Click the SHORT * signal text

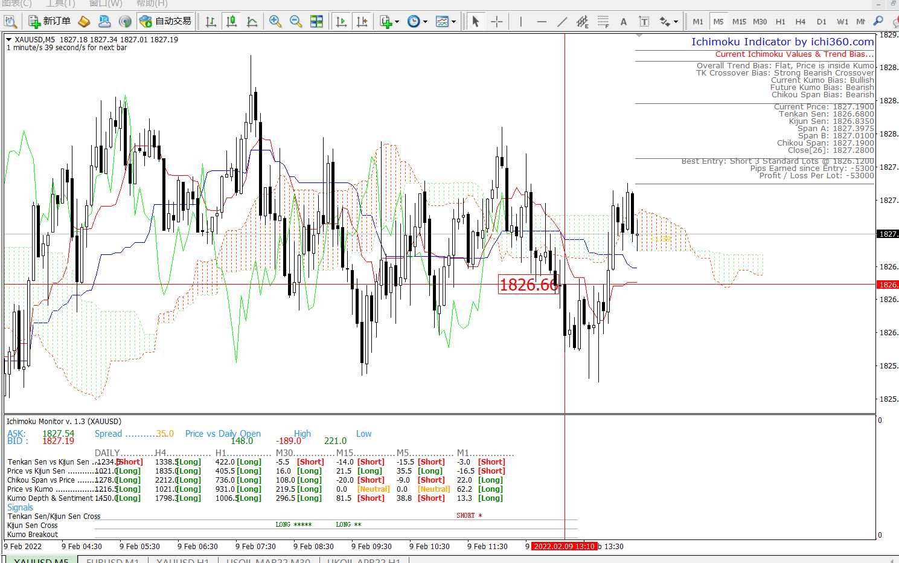tap(469, 515)
